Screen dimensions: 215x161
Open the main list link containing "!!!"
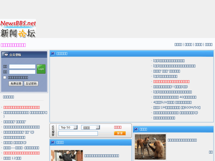coord(171,87)
